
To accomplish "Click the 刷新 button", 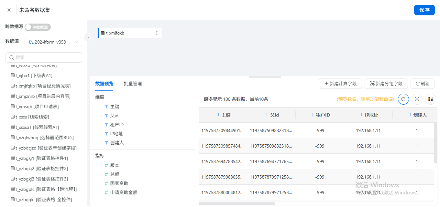I will [x=423, y=84].
